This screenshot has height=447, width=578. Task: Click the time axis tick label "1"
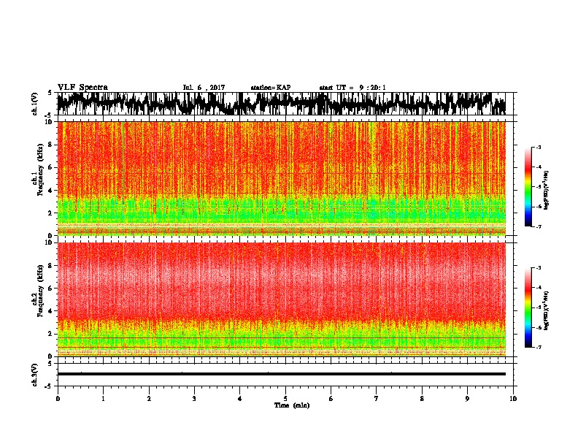[103, 399]
